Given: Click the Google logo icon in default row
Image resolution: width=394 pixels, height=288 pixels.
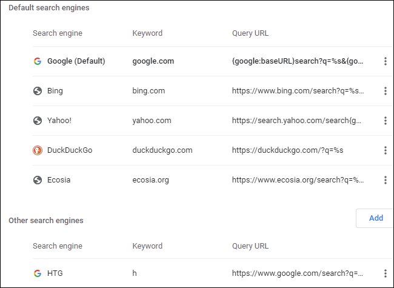Looking at the screenshot, I should point(38,61).
